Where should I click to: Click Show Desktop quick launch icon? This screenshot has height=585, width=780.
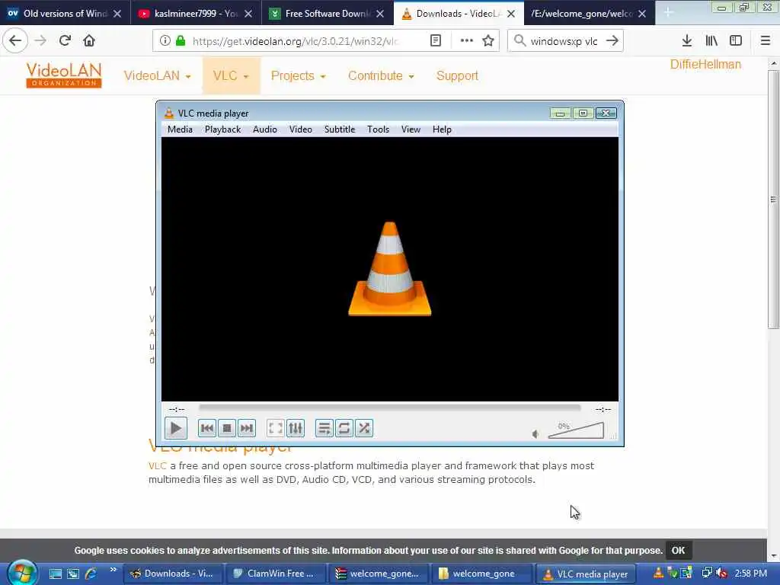point(55,574)
